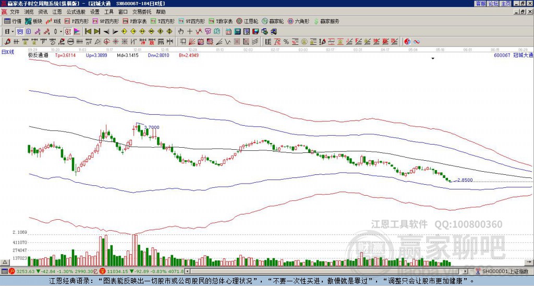Click the colored flag icon

[x=77, y=31]
